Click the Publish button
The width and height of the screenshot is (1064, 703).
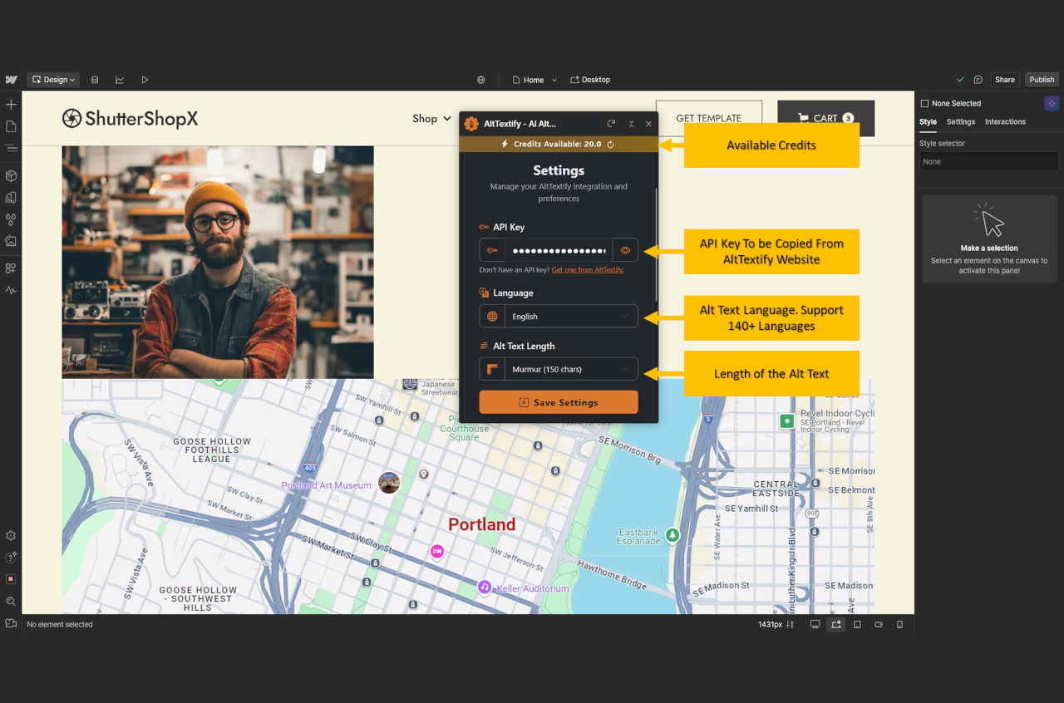[1042, 80]
